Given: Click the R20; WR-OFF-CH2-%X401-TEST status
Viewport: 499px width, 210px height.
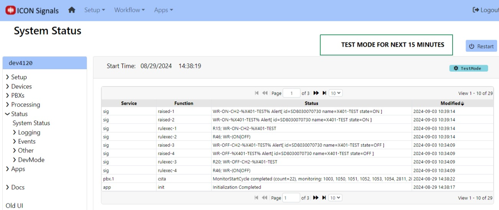Looking at the screenshot, I should (311, 162).
